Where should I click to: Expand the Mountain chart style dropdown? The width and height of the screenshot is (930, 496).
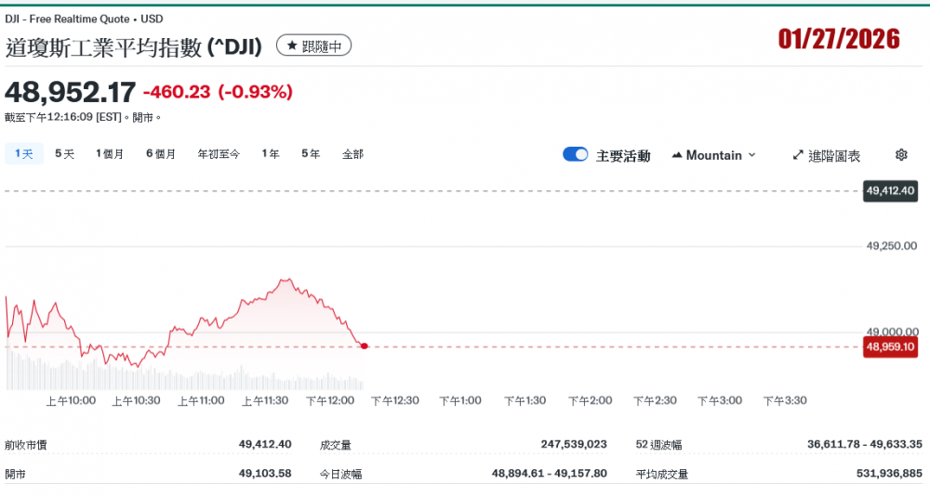pyautogui.click(x=713, y=155)
